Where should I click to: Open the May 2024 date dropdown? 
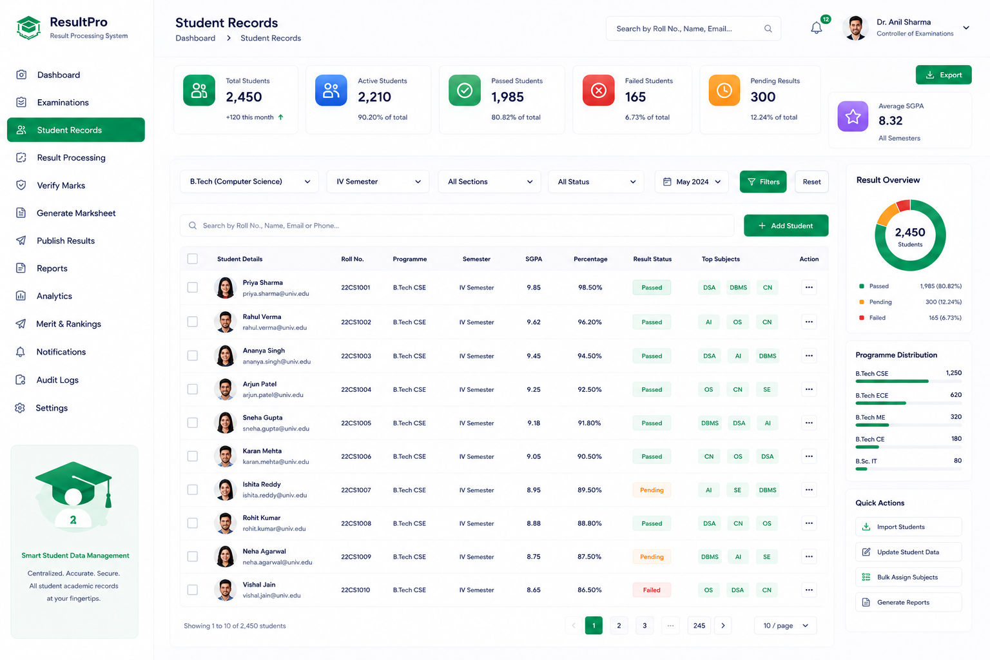pos(692,182)
